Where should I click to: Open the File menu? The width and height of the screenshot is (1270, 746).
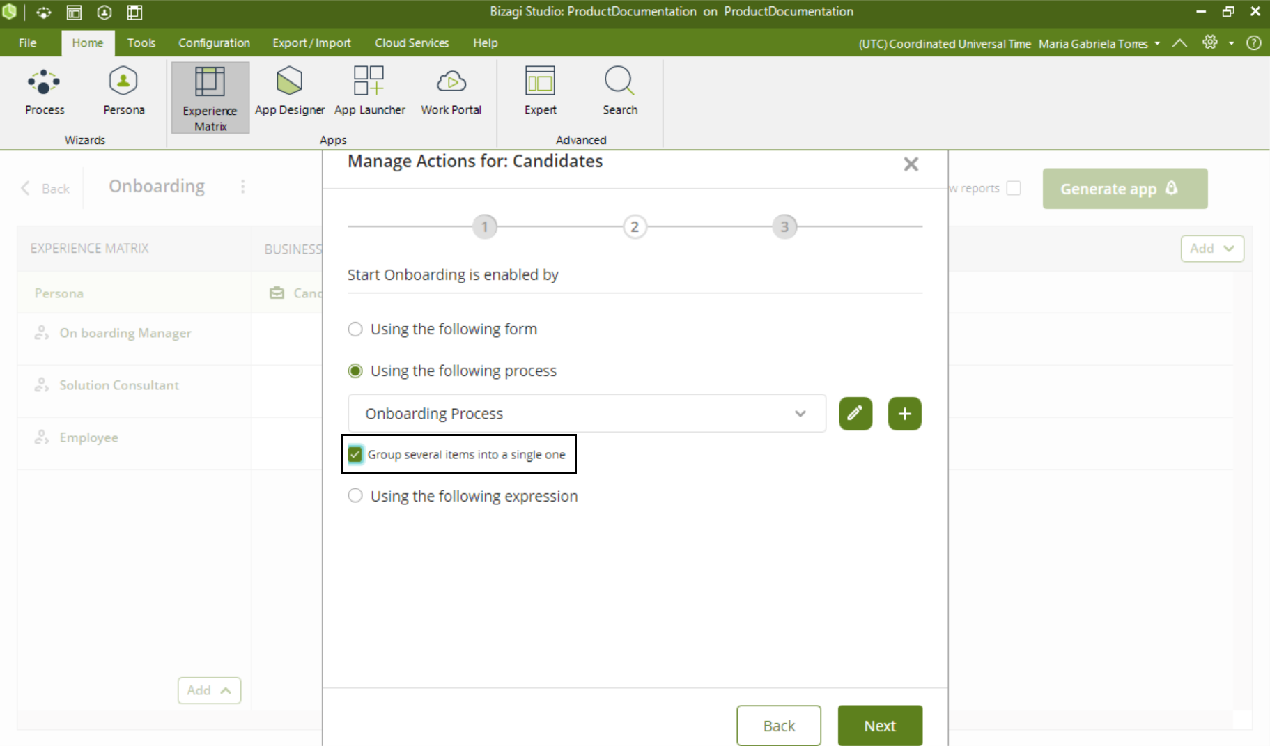[28, 42]
